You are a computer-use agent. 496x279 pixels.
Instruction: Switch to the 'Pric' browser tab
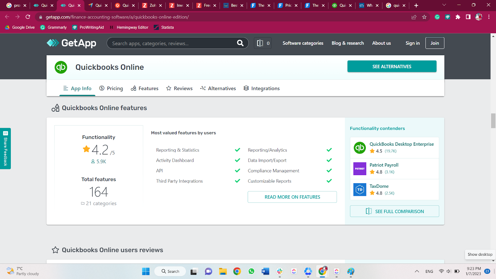point(288,5)
